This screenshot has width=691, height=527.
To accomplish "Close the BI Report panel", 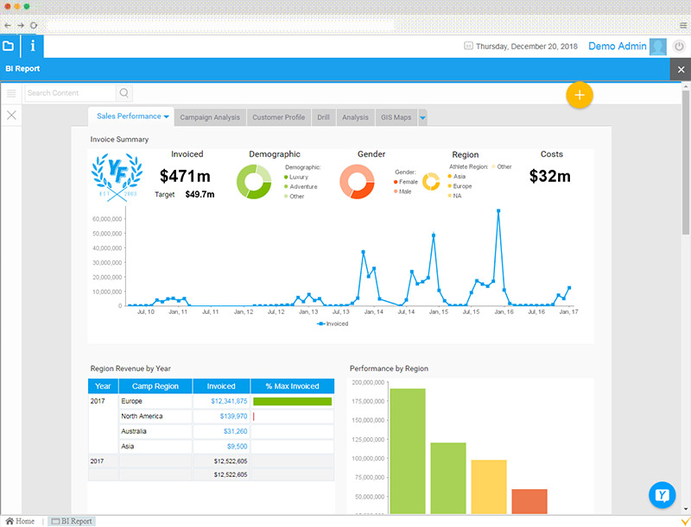I will coord(681,69).
